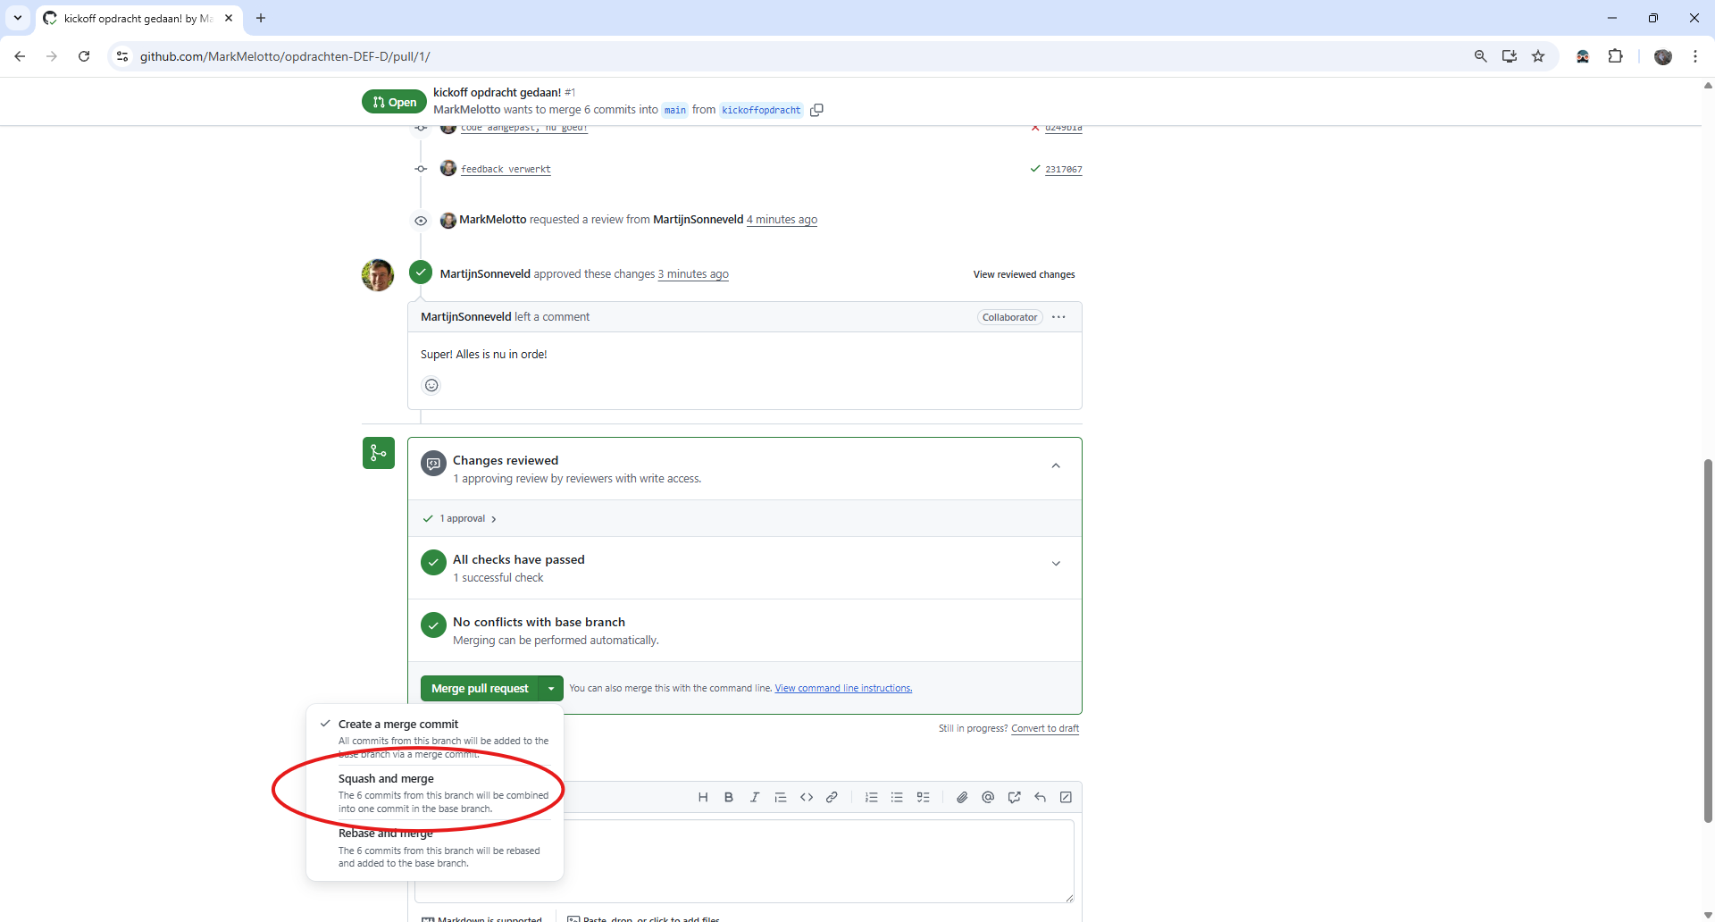Click MartijnSonneveld reviewer avatar photo

(378, 275)
